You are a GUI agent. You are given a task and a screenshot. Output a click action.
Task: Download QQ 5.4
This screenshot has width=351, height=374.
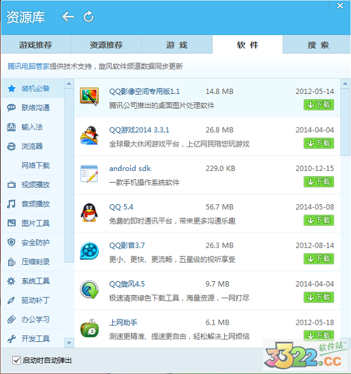tap(319, 220)
